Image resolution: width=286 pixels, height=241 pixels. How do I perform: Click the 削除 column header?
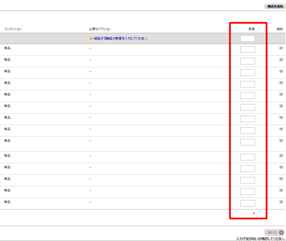coord(280,29)
